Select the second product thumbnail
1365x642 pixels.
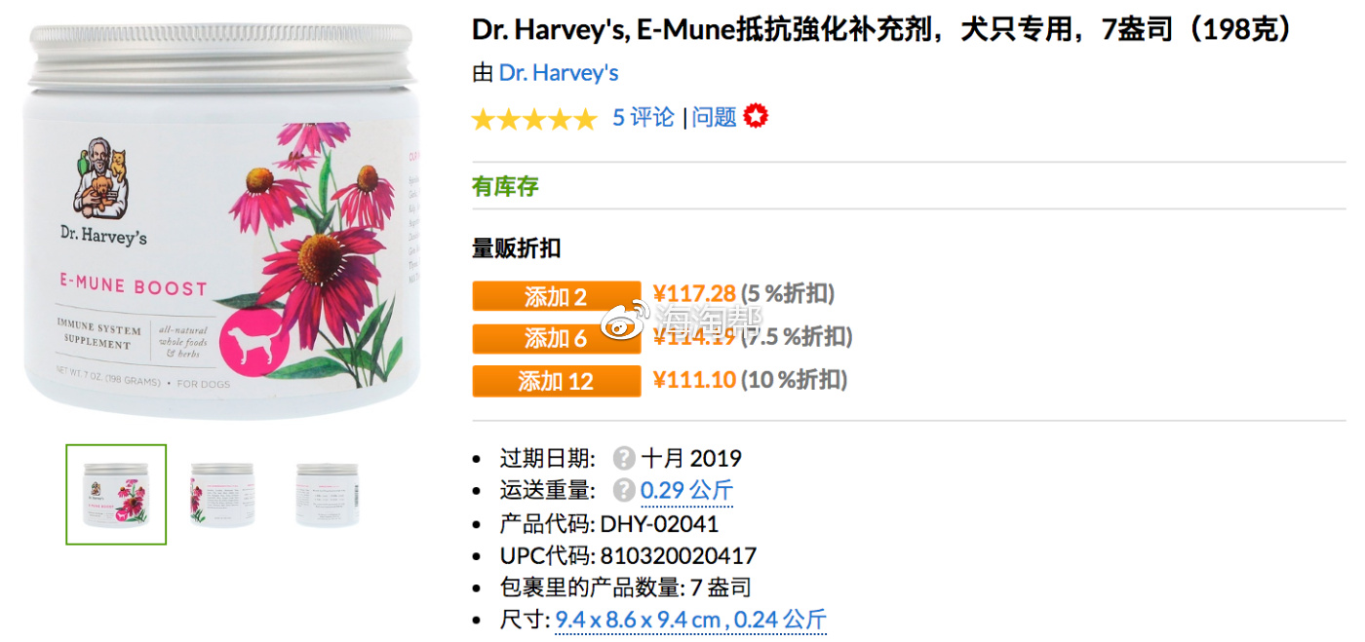pos(221,494)
